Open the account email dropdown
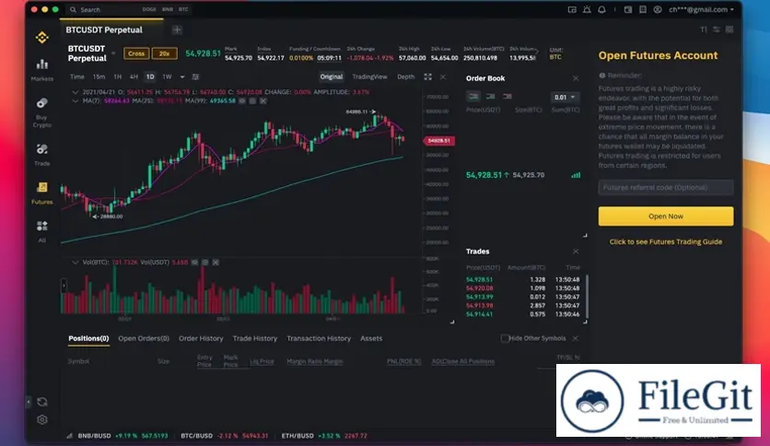The image size is (770, 446). click(701, 9)
